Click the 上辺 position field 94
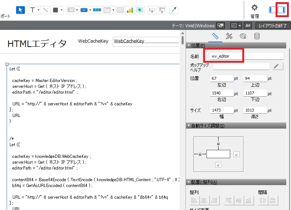 255,78
